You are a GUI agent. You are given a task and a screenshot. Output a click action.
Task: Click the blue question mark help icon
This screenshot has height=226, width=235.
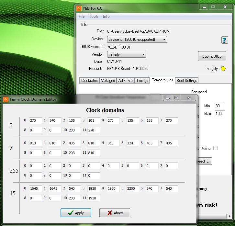[x=225, y=40]
